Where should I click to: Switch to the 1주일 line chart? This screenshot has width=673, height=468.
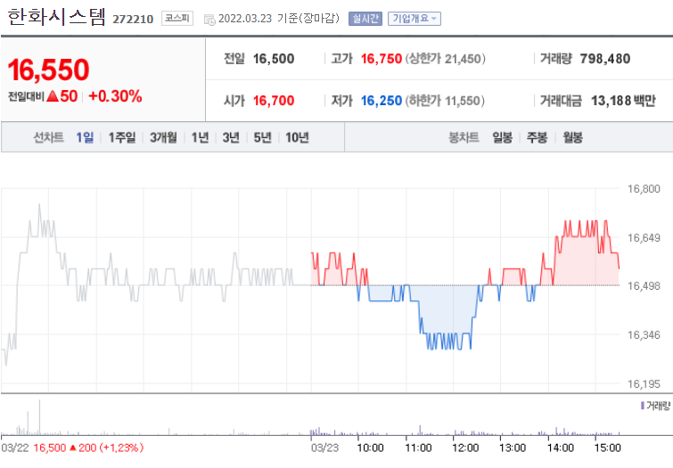[x=122, y=137]
